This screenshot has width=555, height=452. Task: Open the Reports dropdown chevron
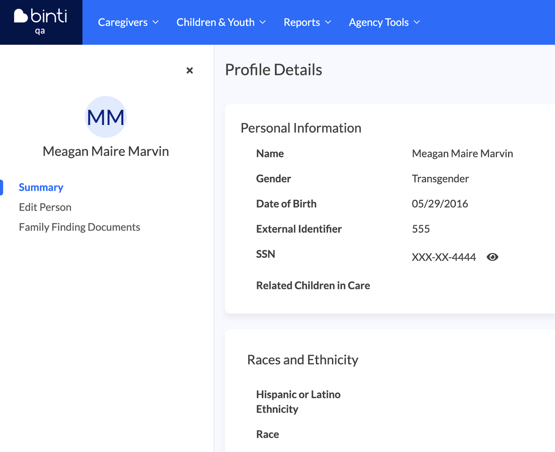tap(328, 22)
